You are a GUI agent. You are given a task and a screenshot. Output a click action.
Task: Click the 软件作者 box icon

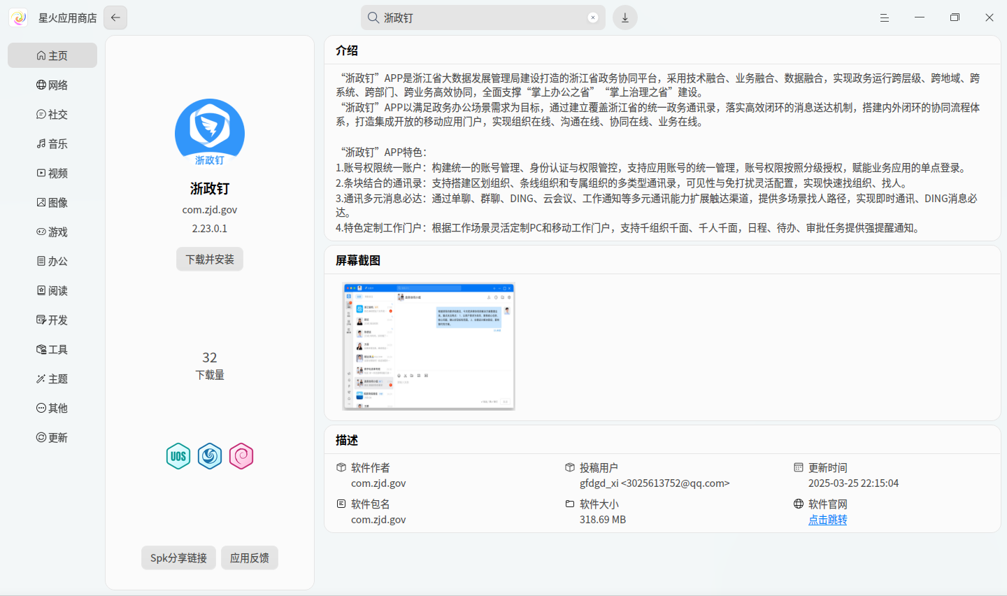point(341,467)
